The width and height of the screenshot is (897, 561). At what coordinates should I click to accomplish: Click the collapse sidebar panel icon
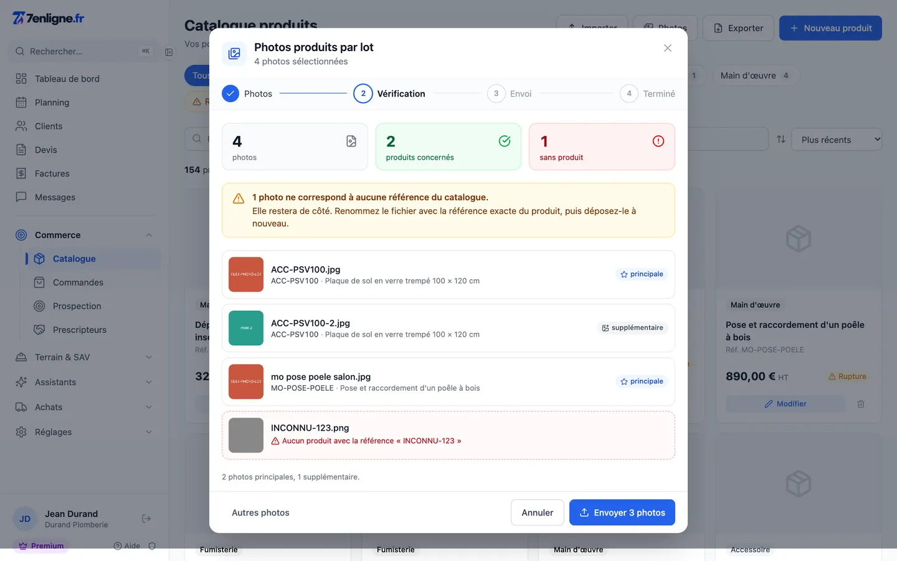click(169, 52)
